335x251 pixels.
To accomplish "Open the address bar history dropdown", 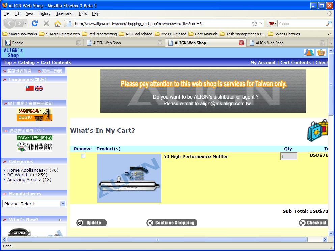I will tap(261, 23).
